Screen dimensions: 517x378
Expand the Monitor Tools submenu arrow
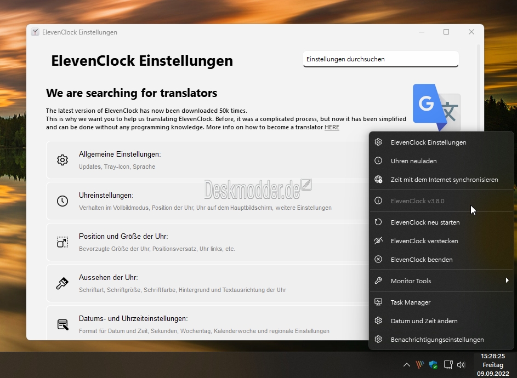(x=507, y=280)
